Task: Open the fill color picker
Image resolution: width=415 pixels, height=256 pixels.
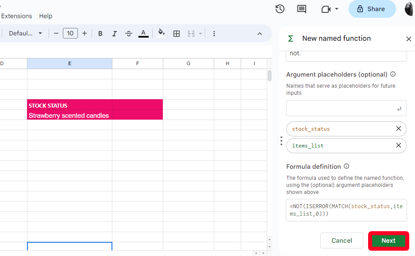Action: 161,33
